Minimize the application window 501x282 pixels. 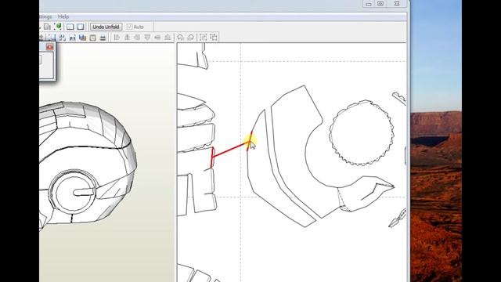coord(368,4)
